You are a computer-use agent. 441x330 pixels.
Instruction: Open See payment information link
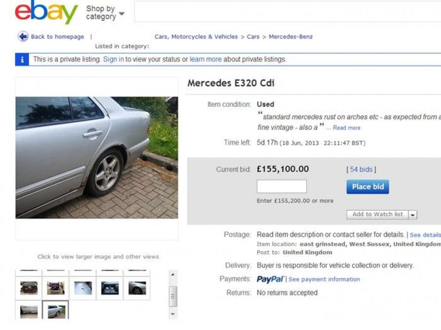pyautogui.click(x=324, y=279)
